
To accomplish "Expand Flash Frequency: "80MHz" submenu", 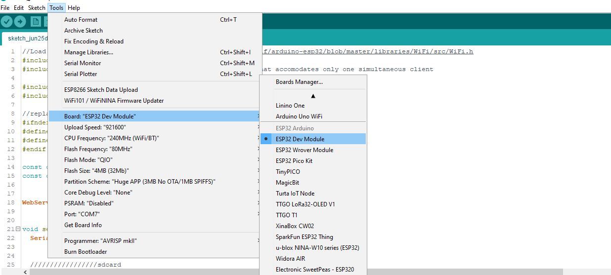I will pos(155,149).
